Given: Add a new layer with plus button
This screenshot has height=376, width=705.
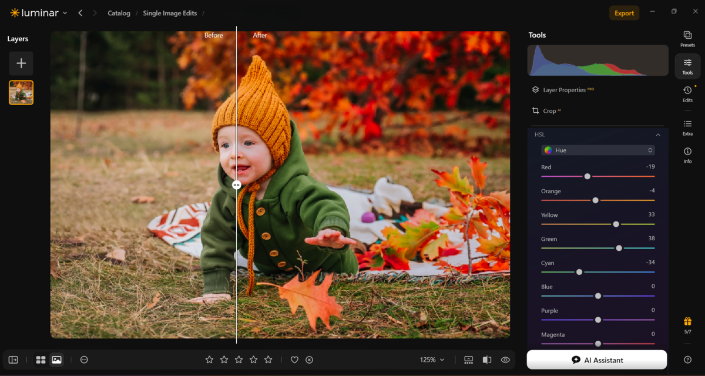Looking at the screenshot, I should pos(21,63).
